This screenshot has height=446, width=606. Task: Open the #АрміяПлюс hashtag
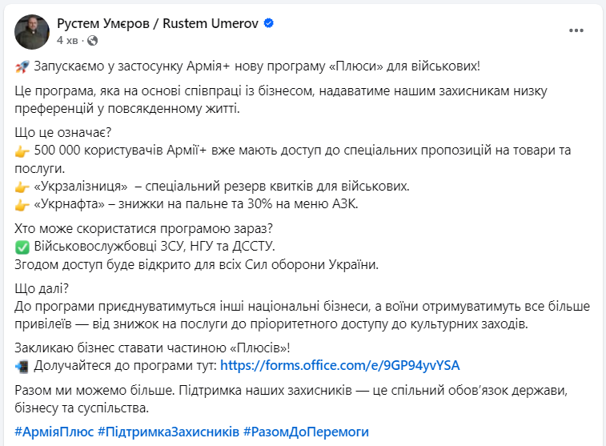53,431
